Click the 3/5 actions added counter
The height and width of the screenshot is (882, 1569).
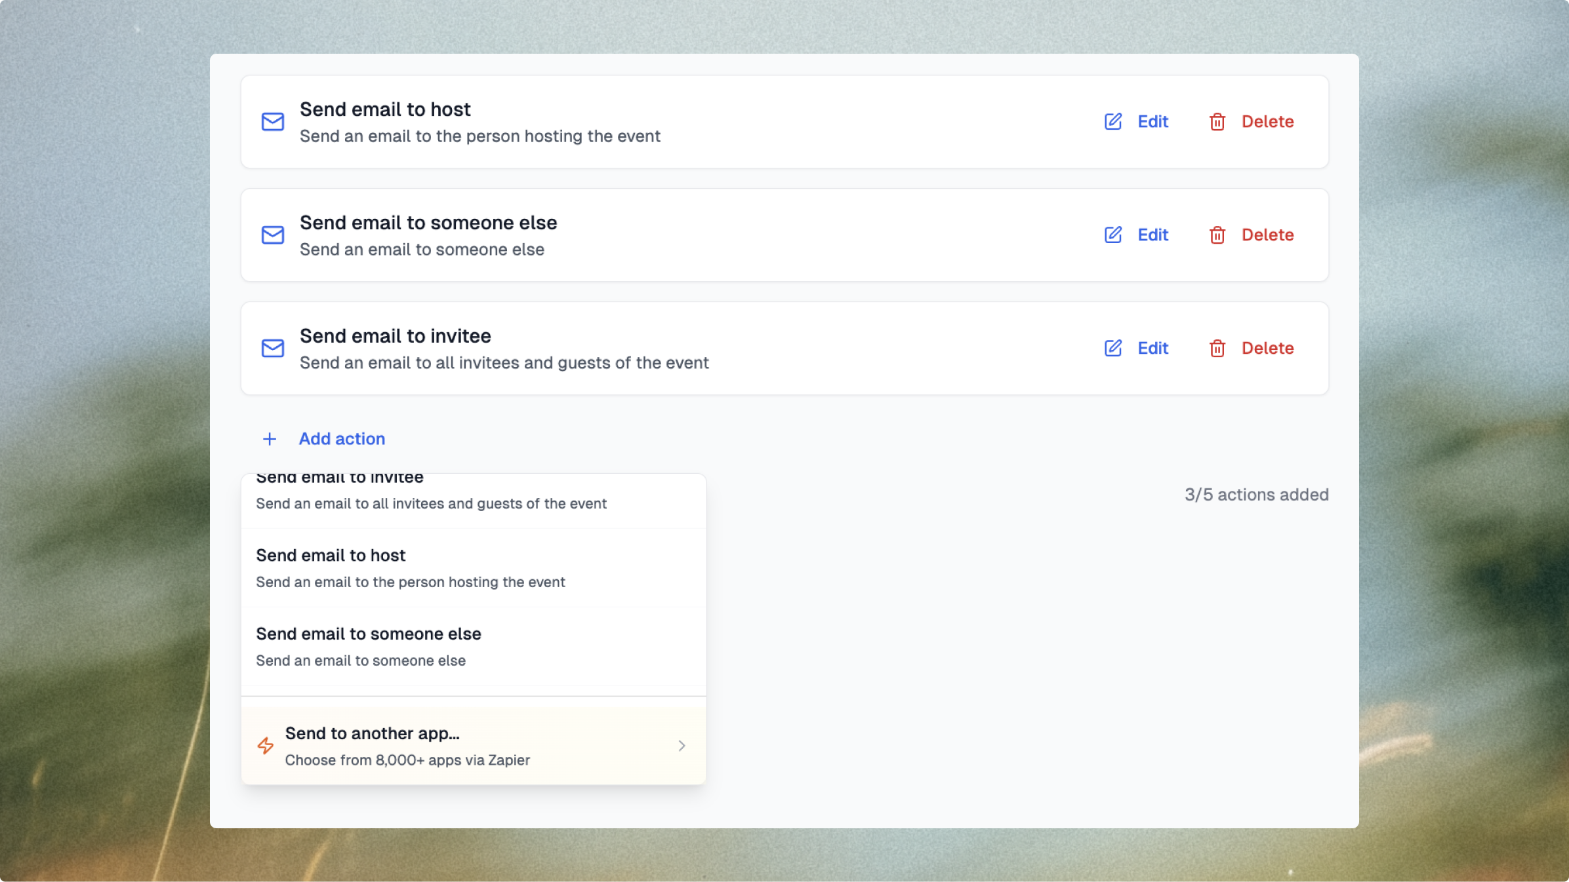1256,495
